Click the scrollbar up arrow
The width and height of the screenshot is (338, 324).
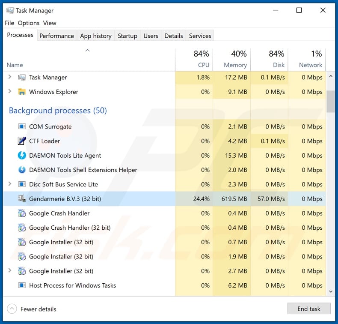pyautogui.click(x=331, y=76)
